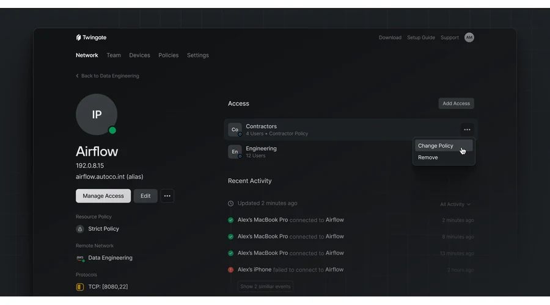Open the Download link
The image size is (550, 305).
[x=390, y=37]
